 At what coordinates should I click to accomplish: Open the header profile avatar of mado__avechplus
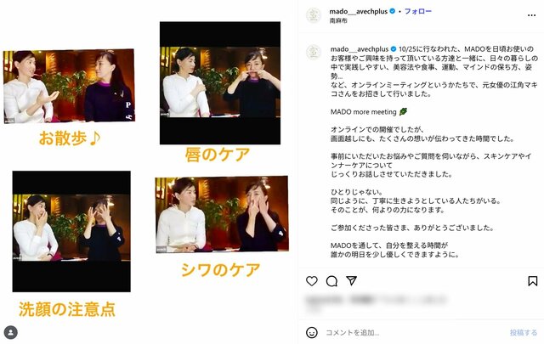(x=314, y=15)
